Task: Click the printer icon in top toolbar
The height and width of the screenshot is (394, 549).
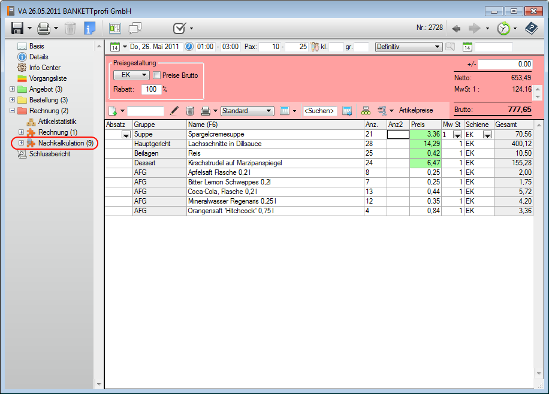Action: [44, 28]
